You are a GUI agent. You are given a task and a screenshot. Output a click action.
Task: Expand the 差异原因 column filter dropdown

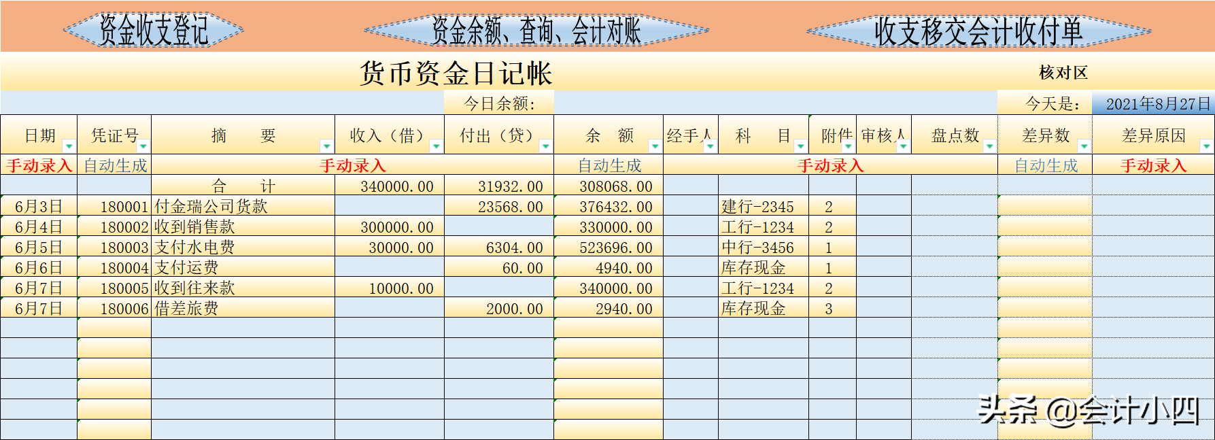pos(1206,146)
